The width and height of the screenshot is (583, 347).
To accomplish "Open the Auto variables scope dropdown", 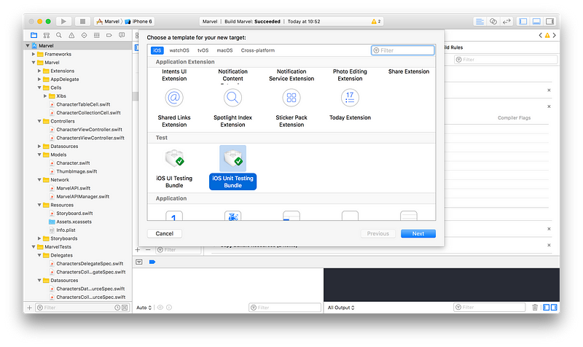I will [x=144, y=308].
